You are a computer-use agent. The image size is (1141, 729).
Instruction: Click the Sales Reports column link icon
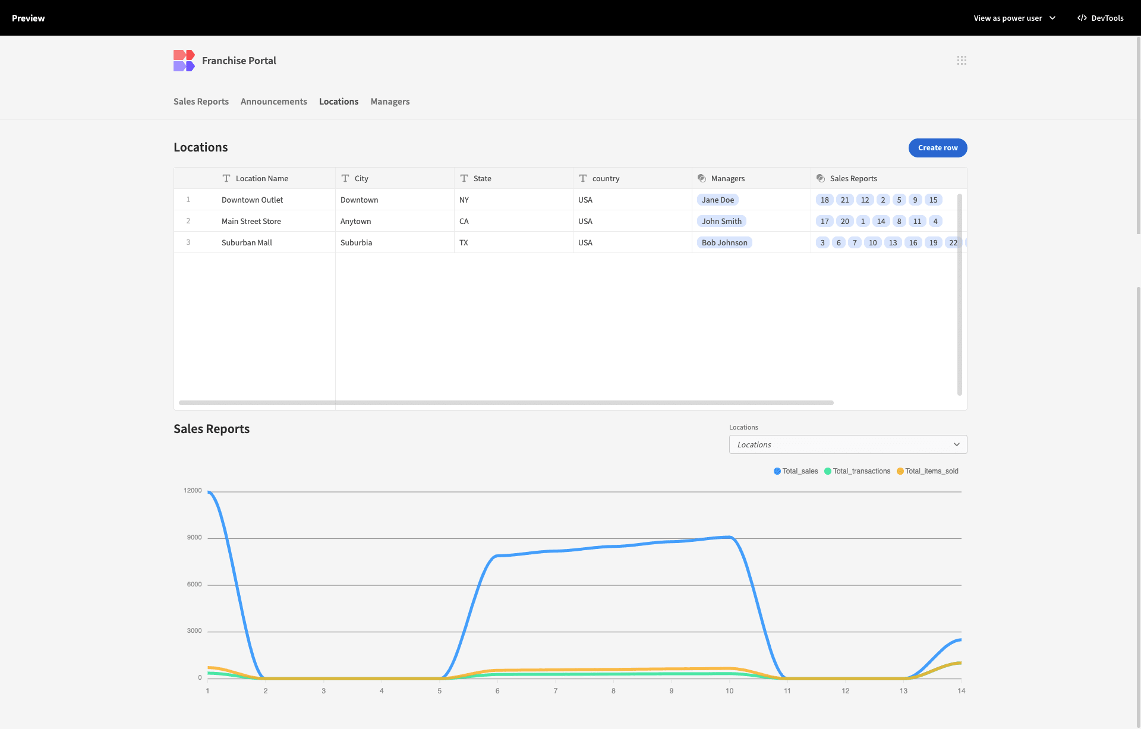pos(821,178)
